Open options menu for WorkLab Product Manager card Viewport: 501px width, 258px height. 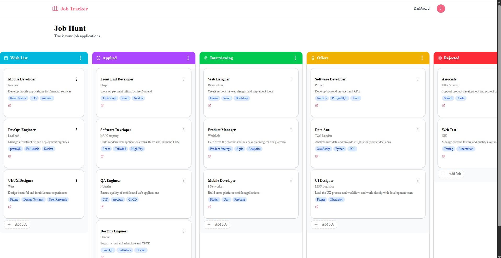point(291,130)
